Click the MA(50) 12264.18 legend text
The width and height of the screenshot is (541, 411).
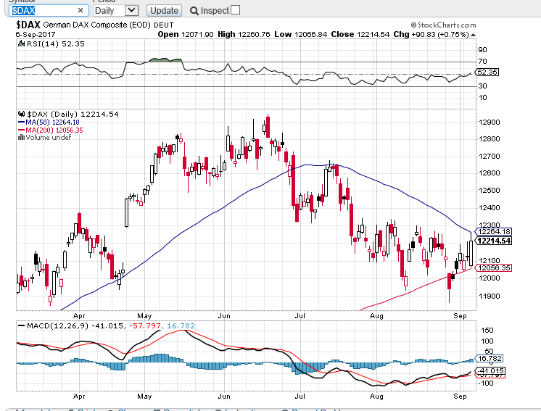pos(52,122)
